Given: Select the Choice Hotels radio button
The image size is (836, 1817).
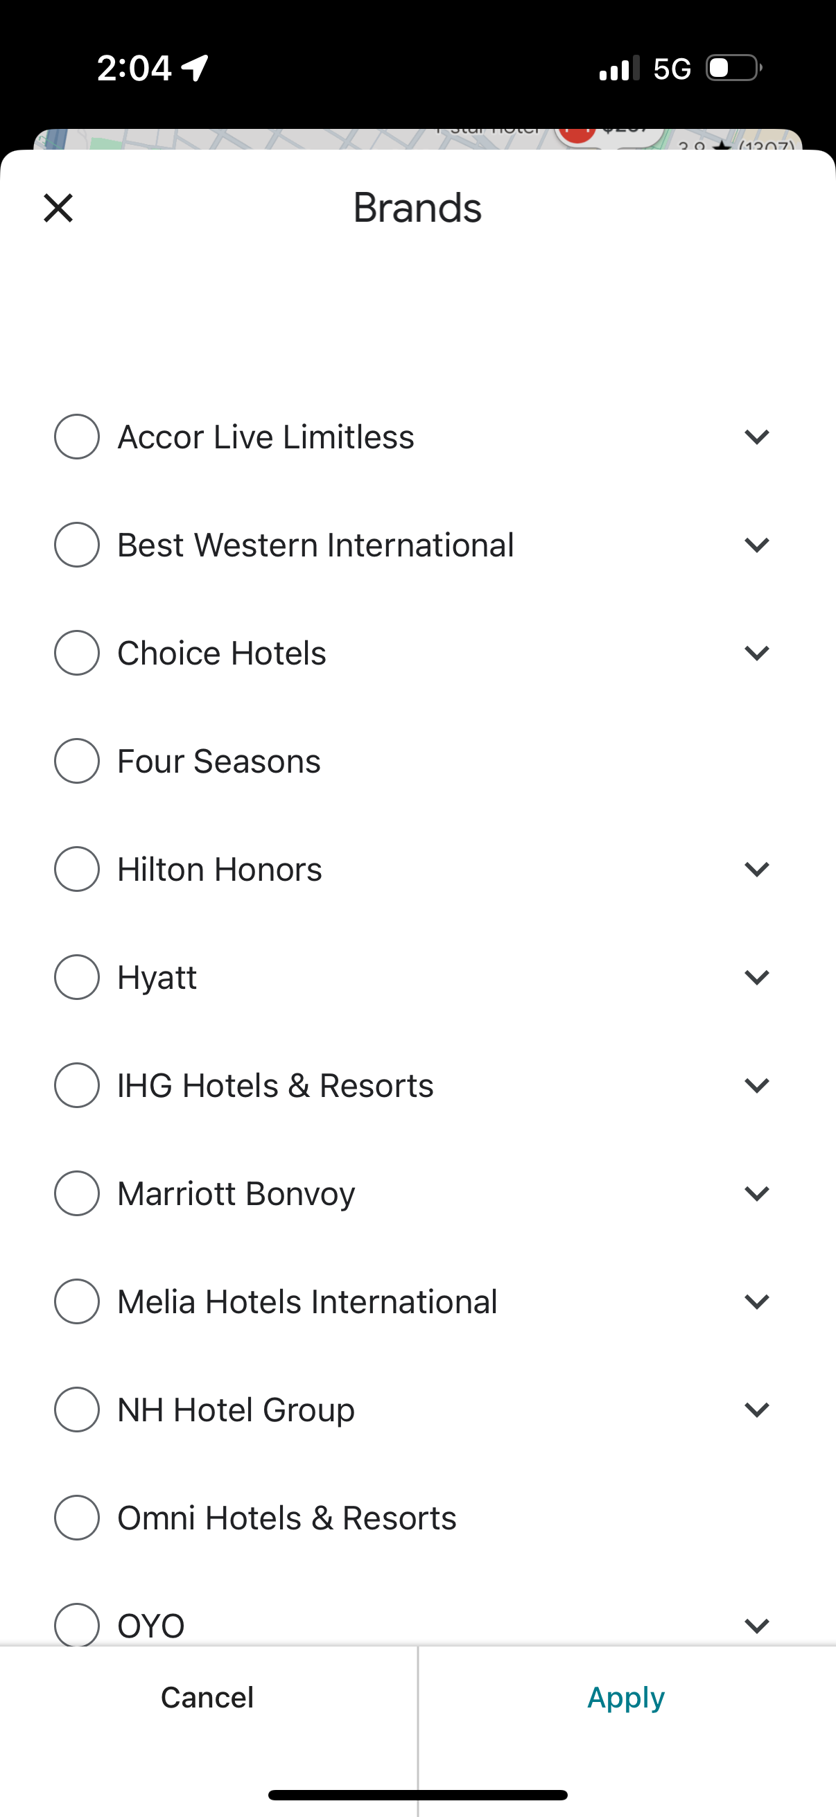Looking at the screenshot, I should click(77, 653).
